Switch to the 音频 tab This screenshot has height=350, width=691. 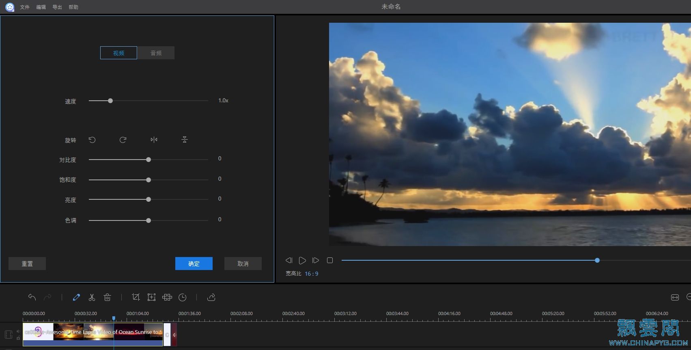156,53
